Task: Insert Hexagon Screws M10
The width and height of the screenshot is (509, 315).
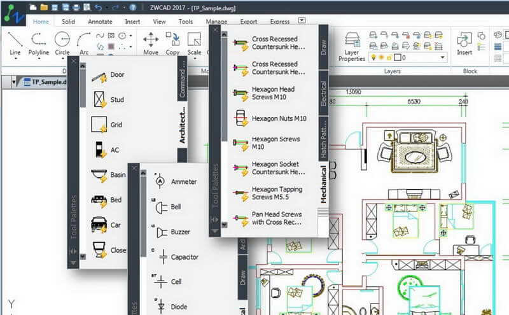Action: pyautogui.click(x=266, y=143)
